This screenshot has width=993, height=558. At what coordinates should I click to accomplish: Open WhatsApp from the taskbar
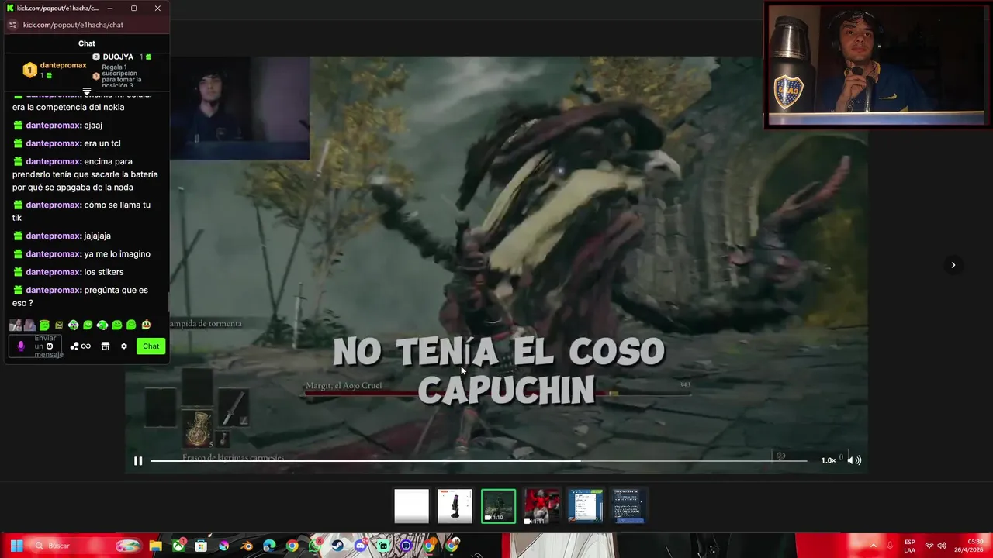click(x=314, y=546)
